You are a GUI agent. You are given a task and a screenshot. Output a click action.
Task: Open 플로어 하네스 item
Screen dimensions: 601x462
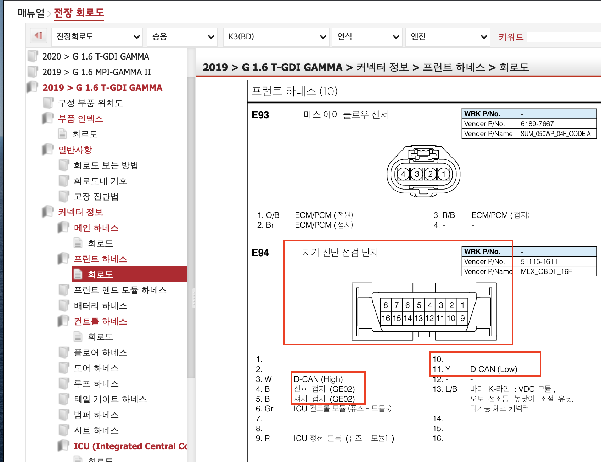pyautogui.click(x=100, y=353)
